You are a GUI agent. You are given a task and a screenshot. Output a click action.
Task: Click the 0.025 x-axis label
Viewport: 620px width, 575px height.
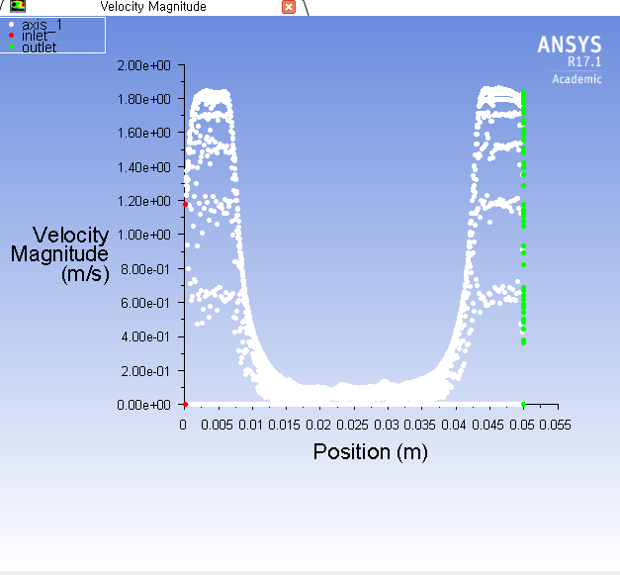(x=352, y=425)
